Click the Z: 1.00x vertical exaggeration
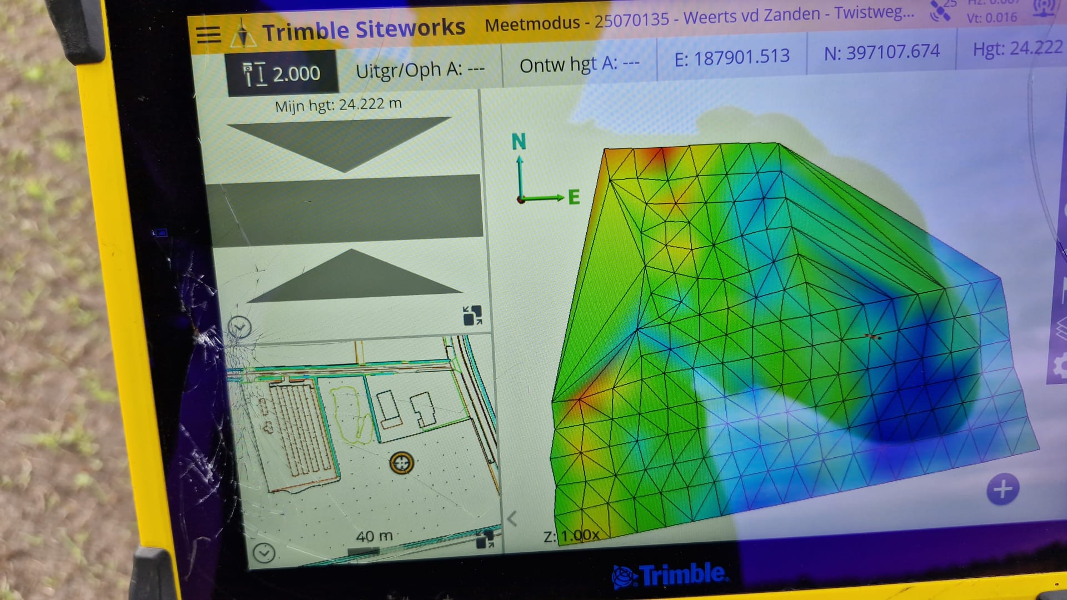 pos(572,536)
